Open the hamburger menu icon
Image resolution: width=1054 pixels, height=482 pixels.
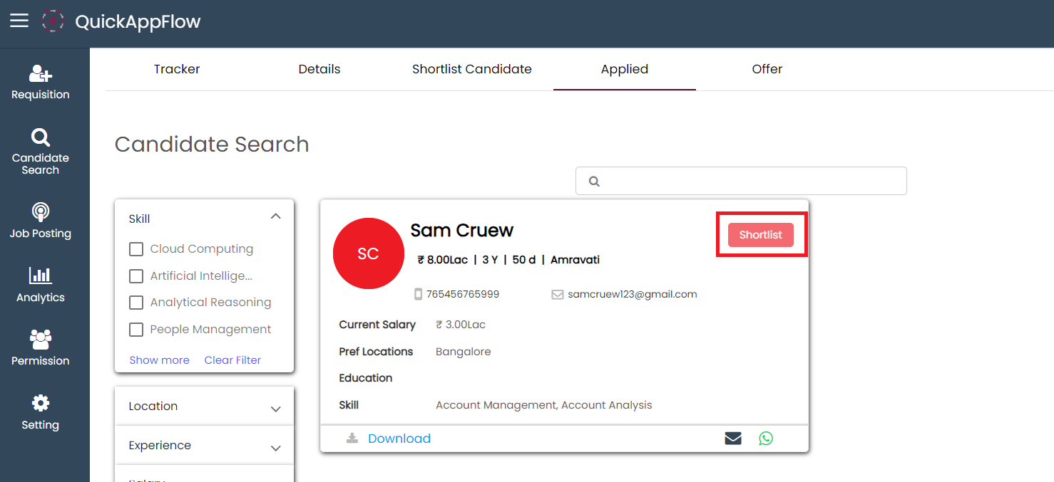pos(19,21)
